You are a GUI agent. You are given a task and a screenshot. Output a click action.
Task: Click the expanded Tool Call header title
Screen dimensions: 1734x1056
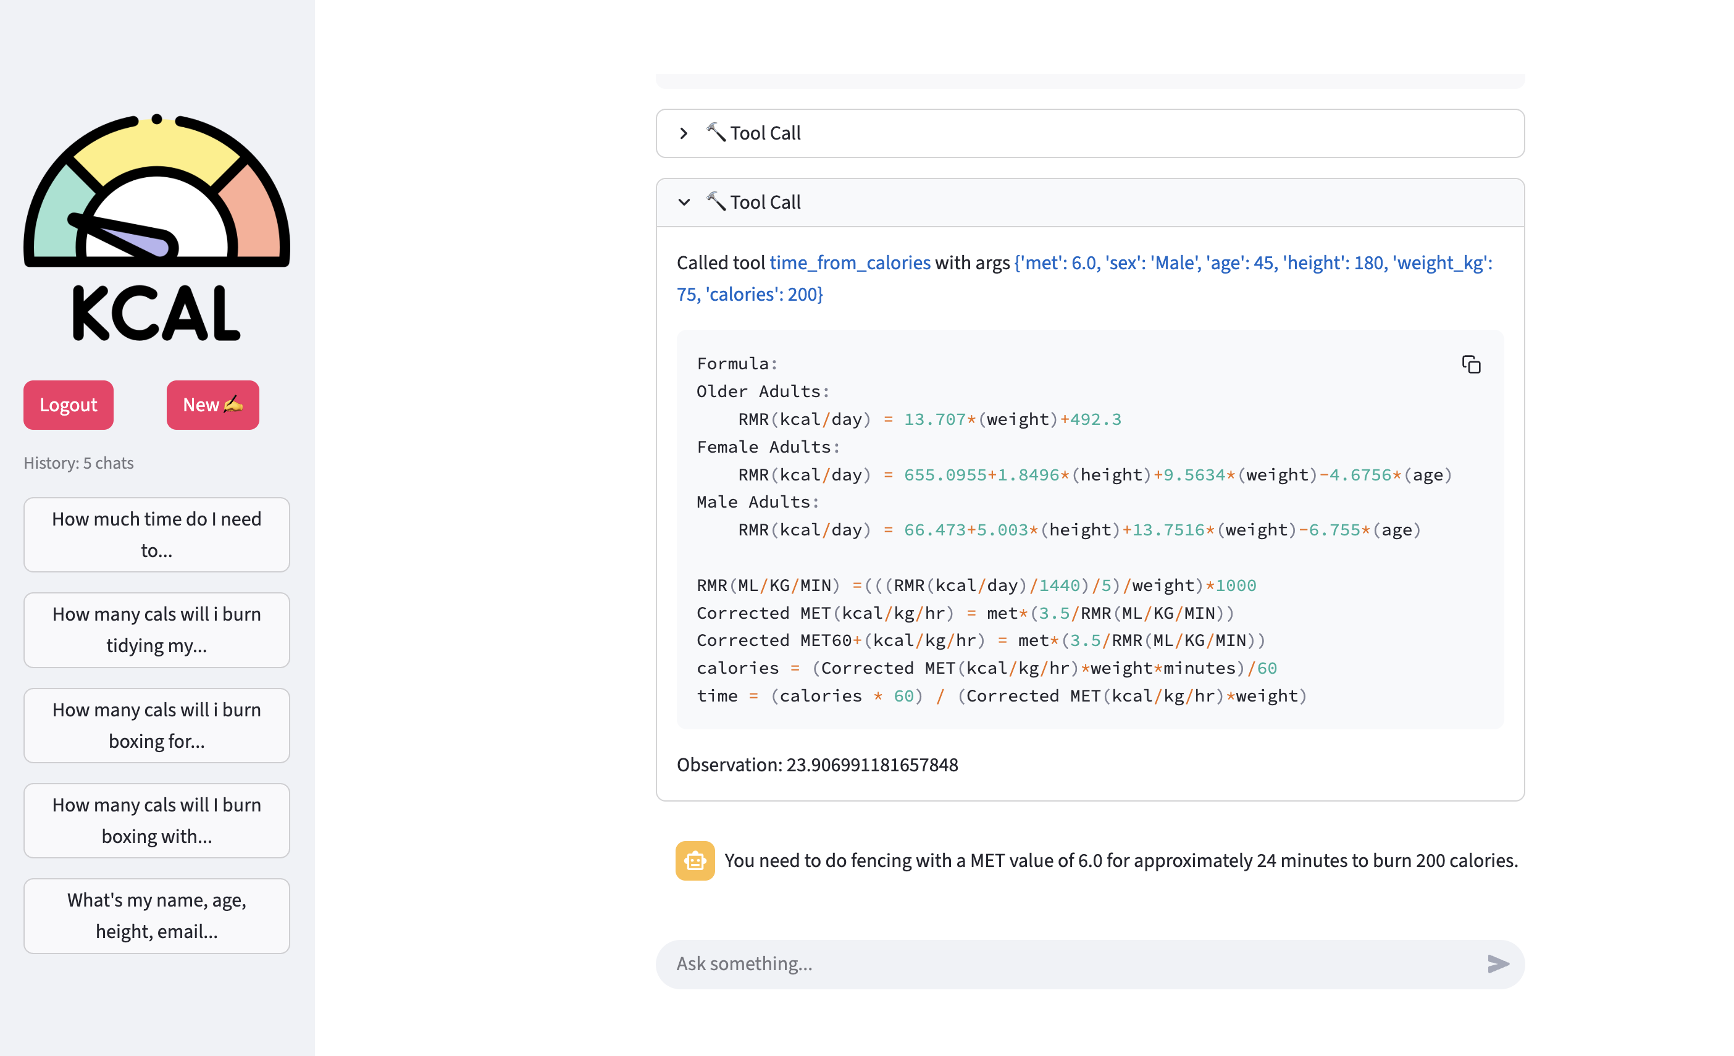click(x=765, y=203)
